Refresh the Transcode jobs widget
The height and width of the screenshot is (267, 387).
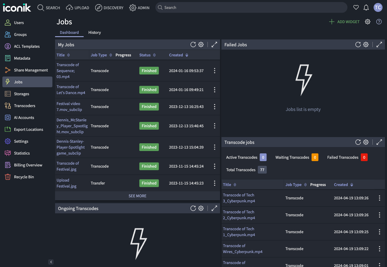pos(358,142)
